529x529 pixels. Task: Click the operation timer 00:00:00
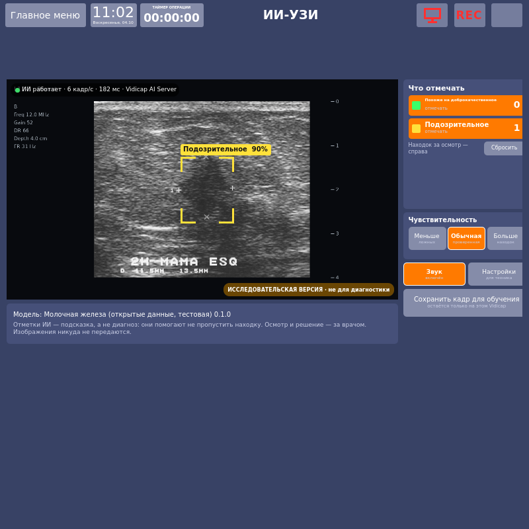(172, 15)
